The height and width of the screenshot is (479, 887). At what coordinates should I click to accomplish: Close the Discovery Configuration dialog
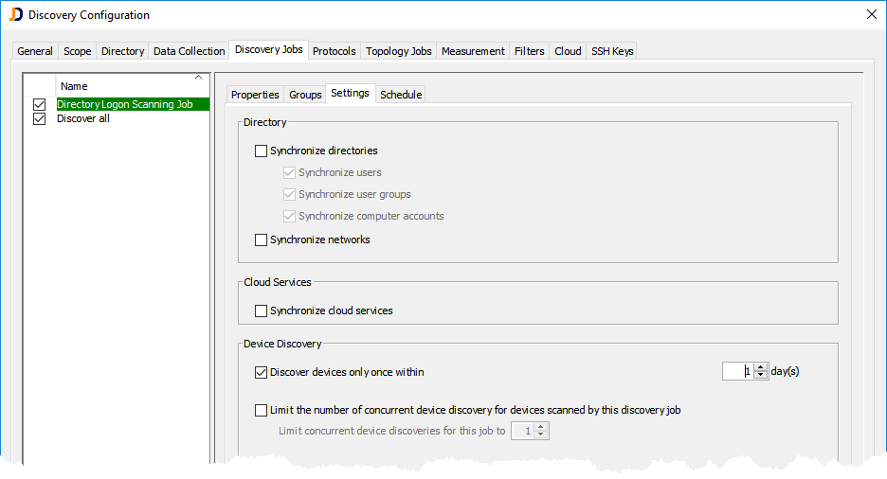[871, 15]
